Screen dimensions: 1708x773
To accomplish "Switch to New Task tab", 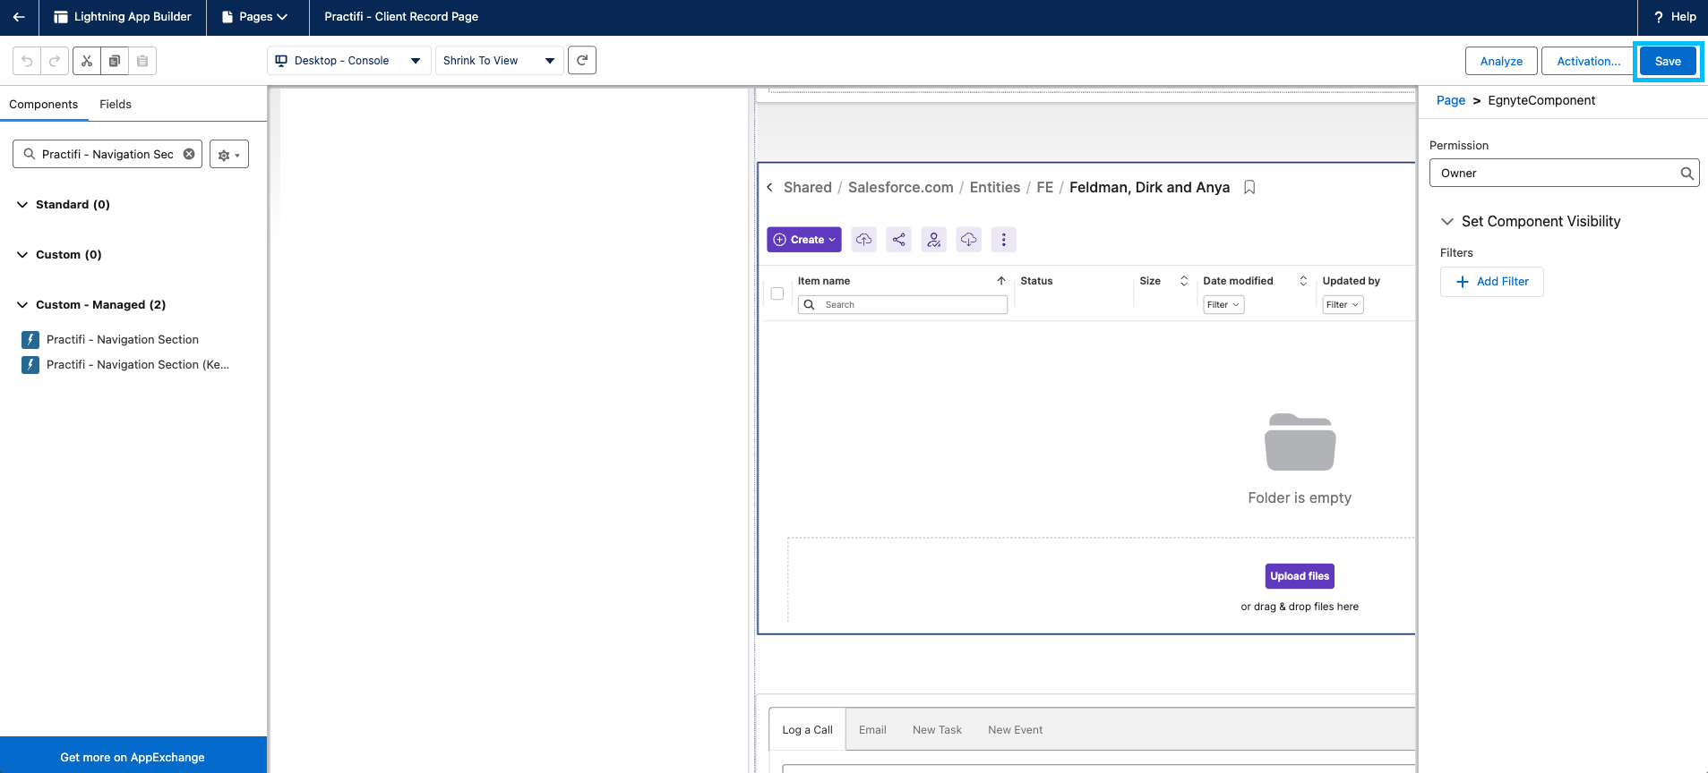I will coord(937,730).
